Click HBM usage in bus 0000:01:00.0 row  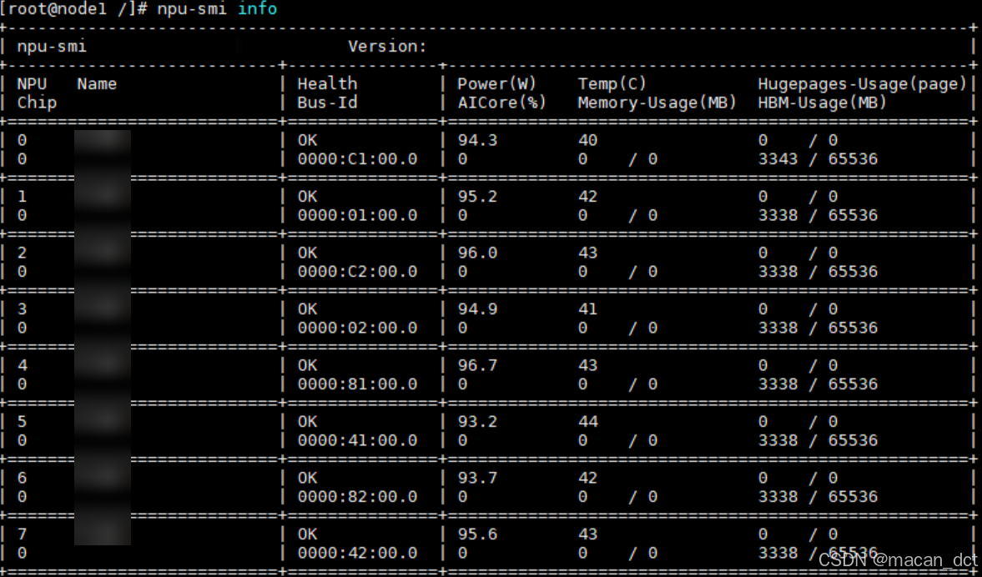click(x=818, y=215)
